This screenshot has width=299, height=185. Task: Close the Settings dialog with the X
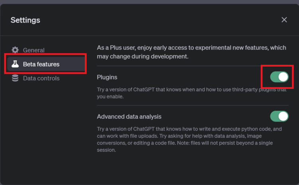284,20
